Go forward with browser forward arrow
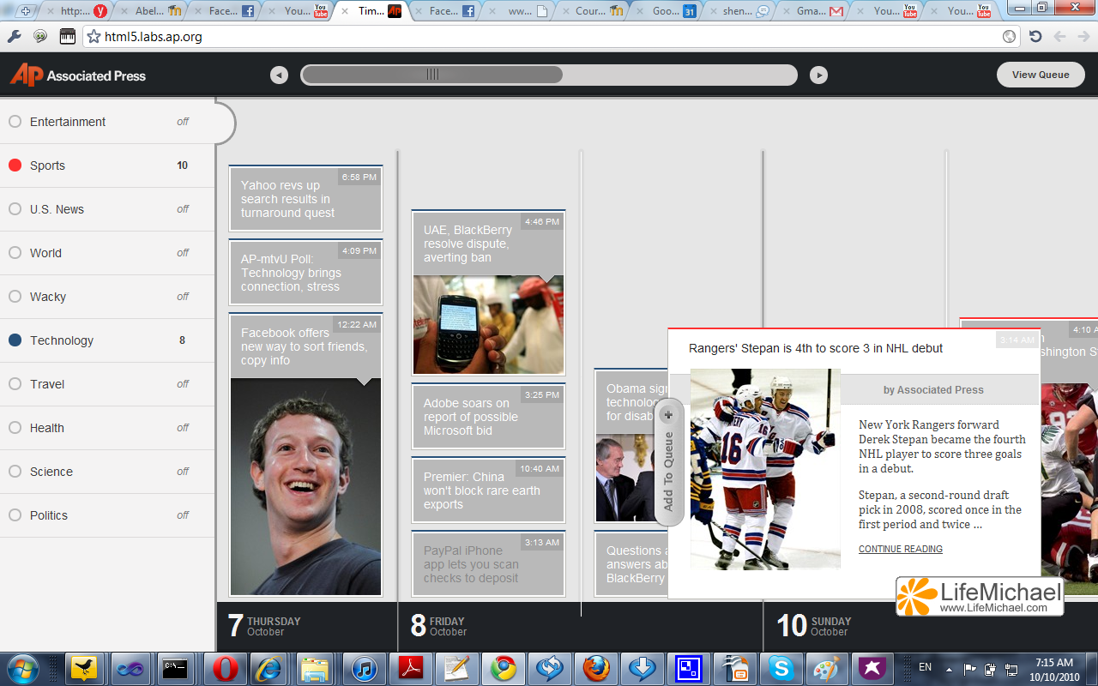Image resolution: width=1098 pixels, height=686 pixels. click(x=1083, y=37)
